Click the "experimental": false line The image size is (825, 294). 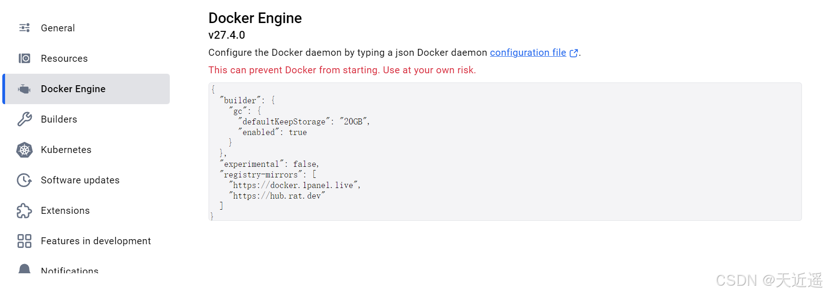269,164
